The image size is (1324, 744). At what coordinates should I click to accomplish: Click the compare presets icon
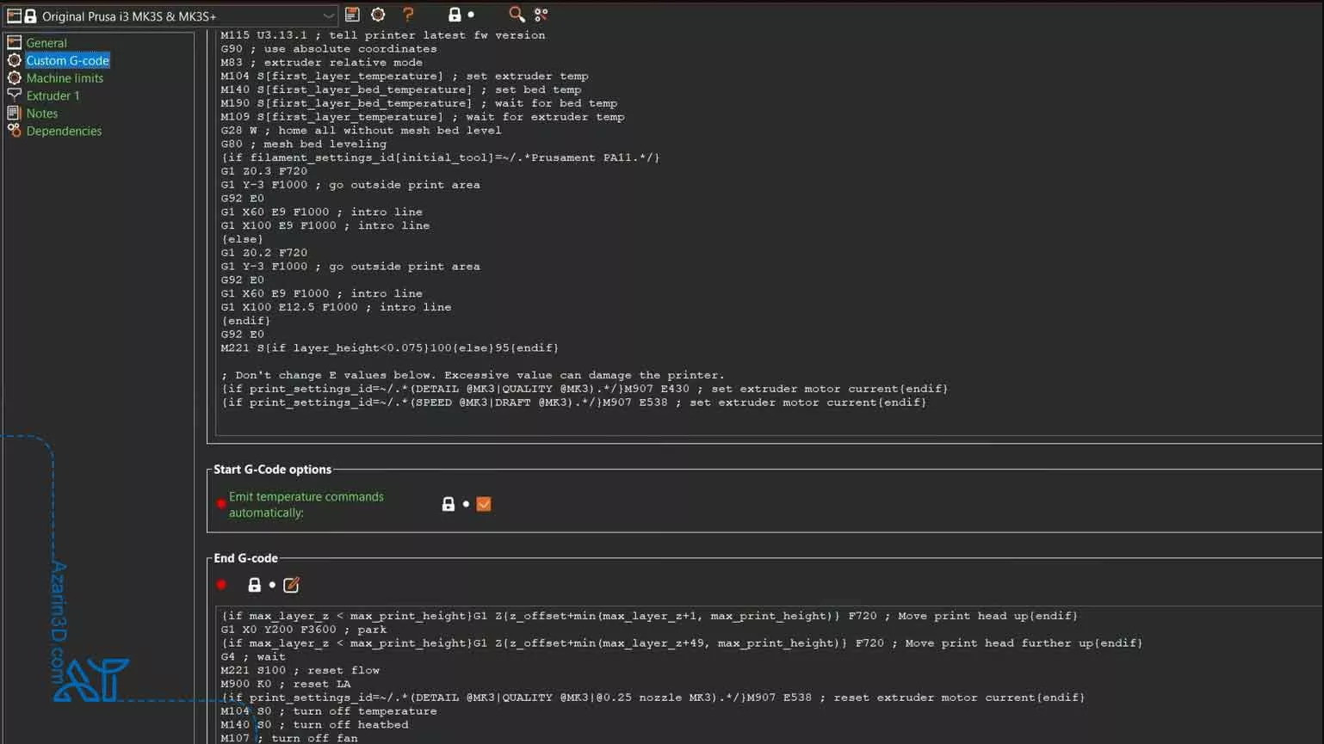tap(541, 15)
